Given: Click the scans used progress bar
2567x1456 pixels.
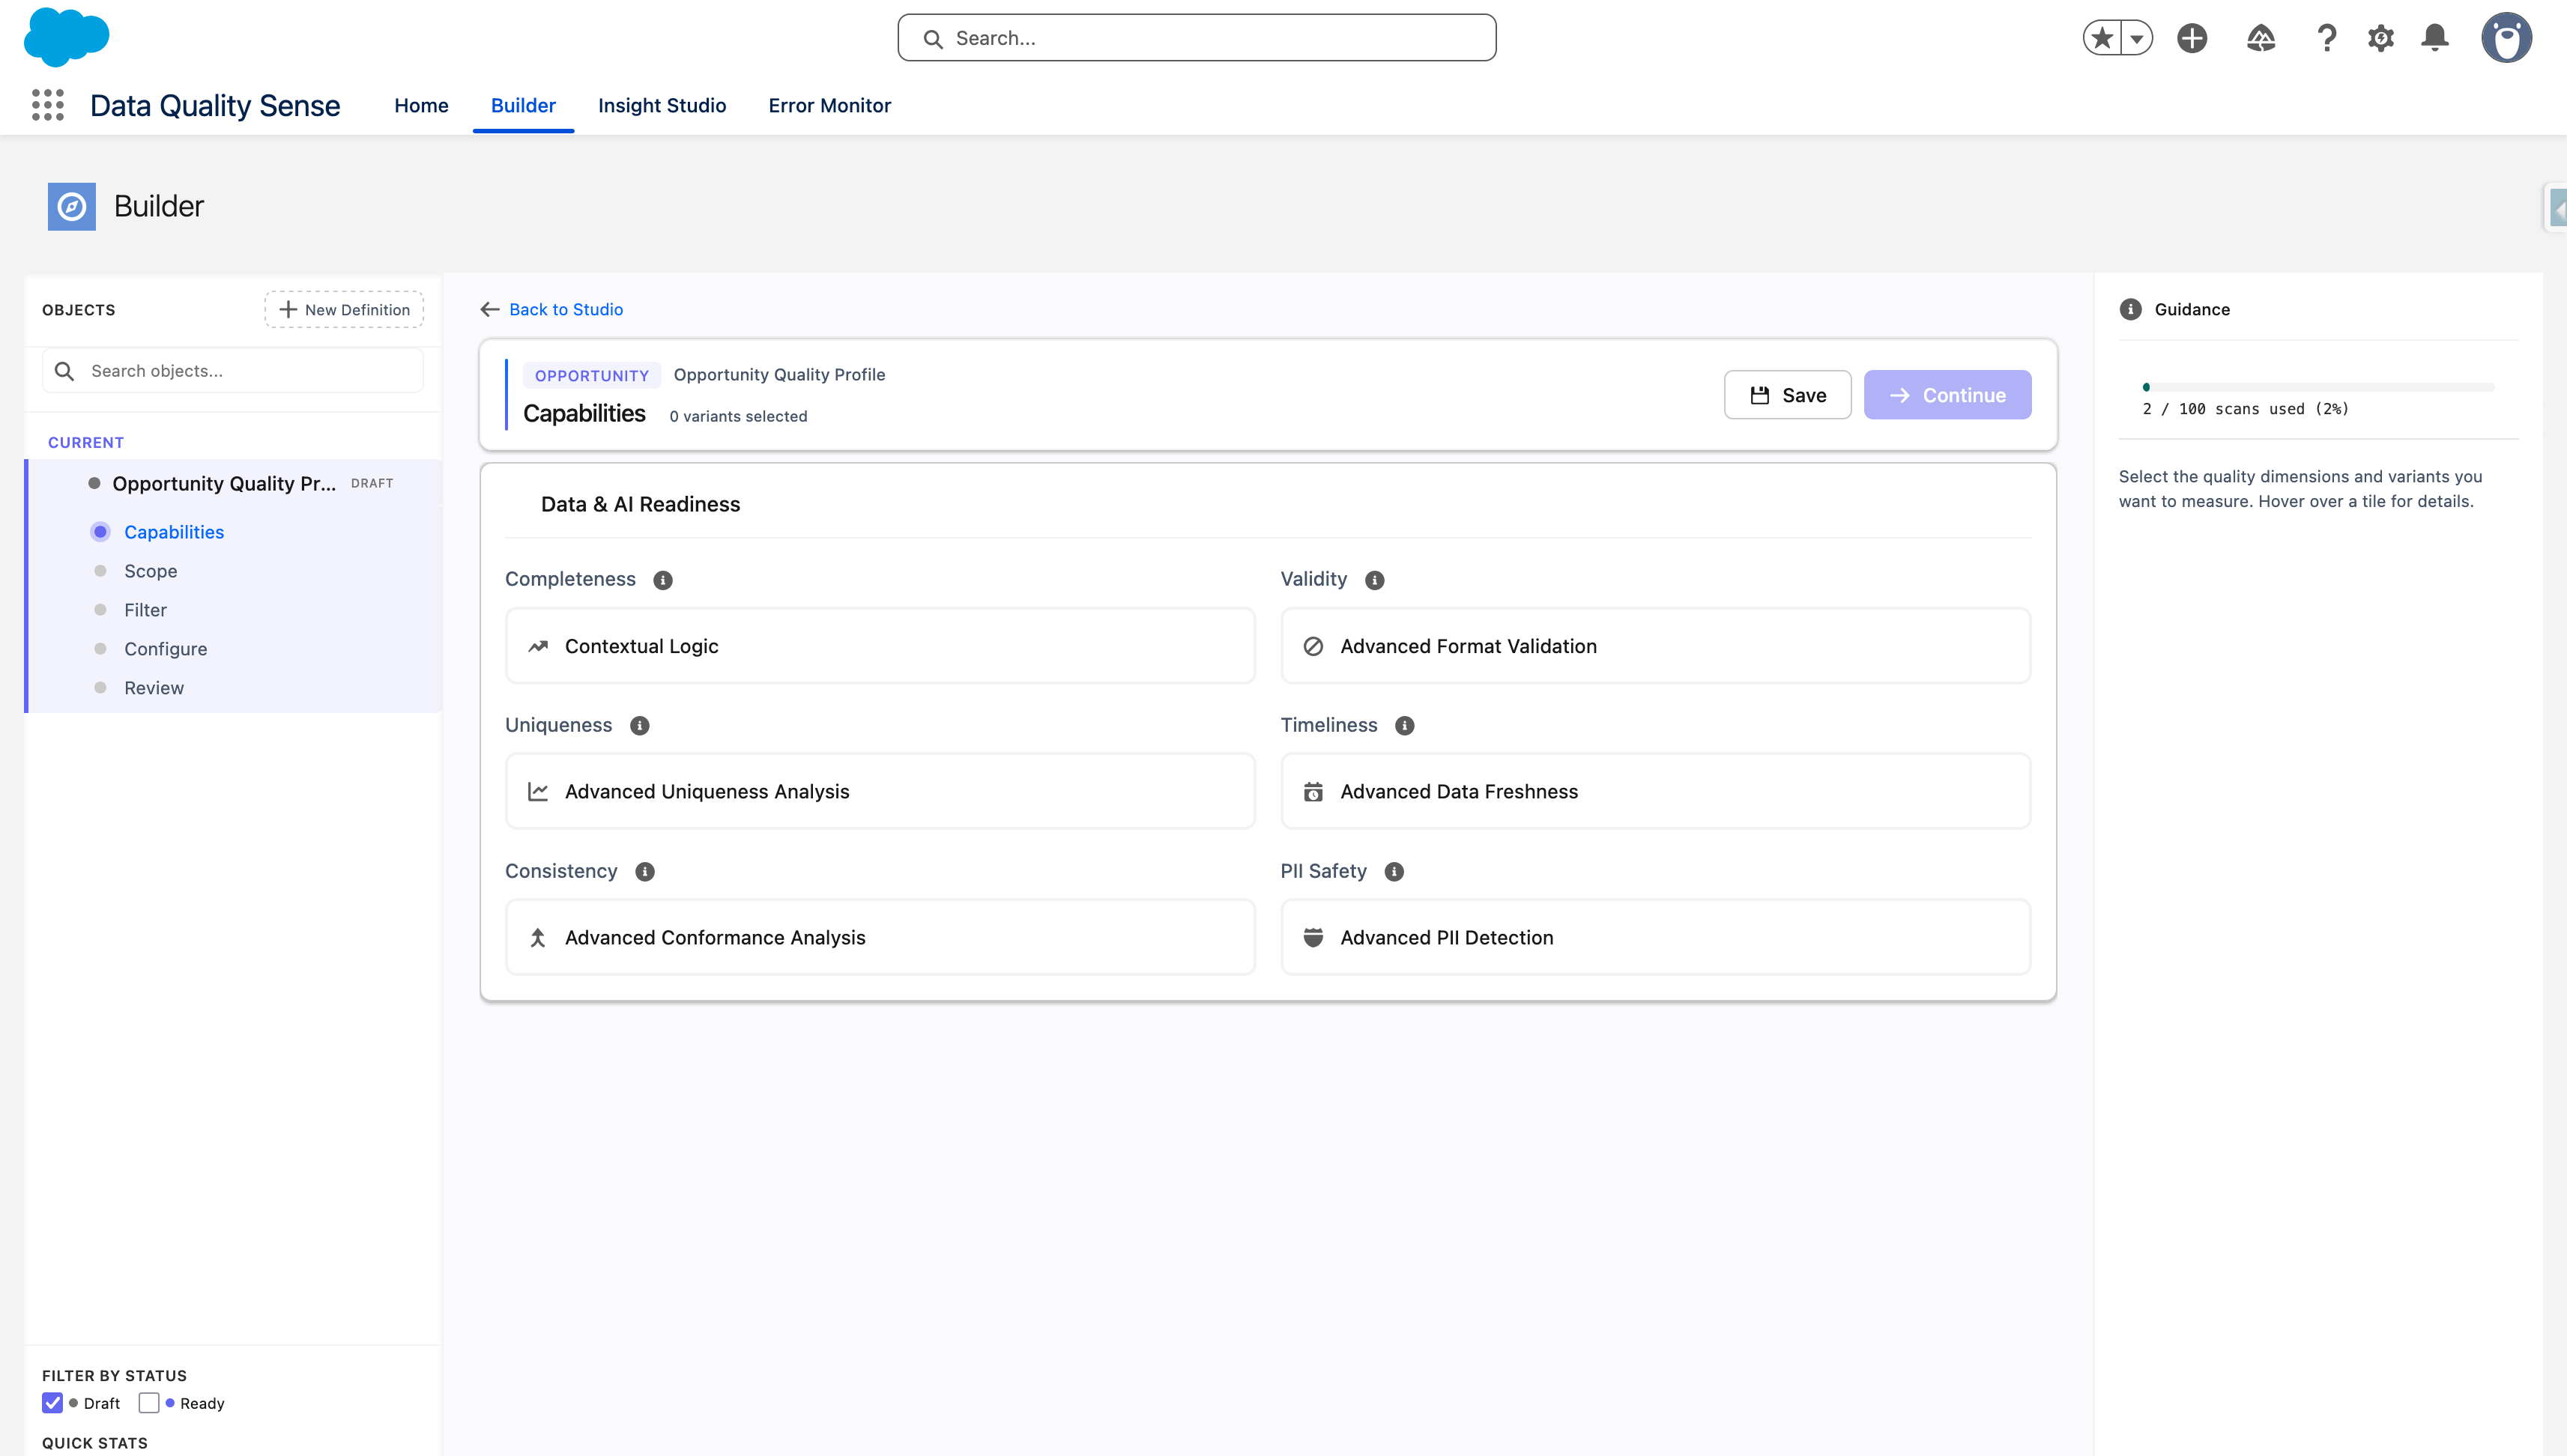Looking at the screenshot, I should [x=2318, y=387].
